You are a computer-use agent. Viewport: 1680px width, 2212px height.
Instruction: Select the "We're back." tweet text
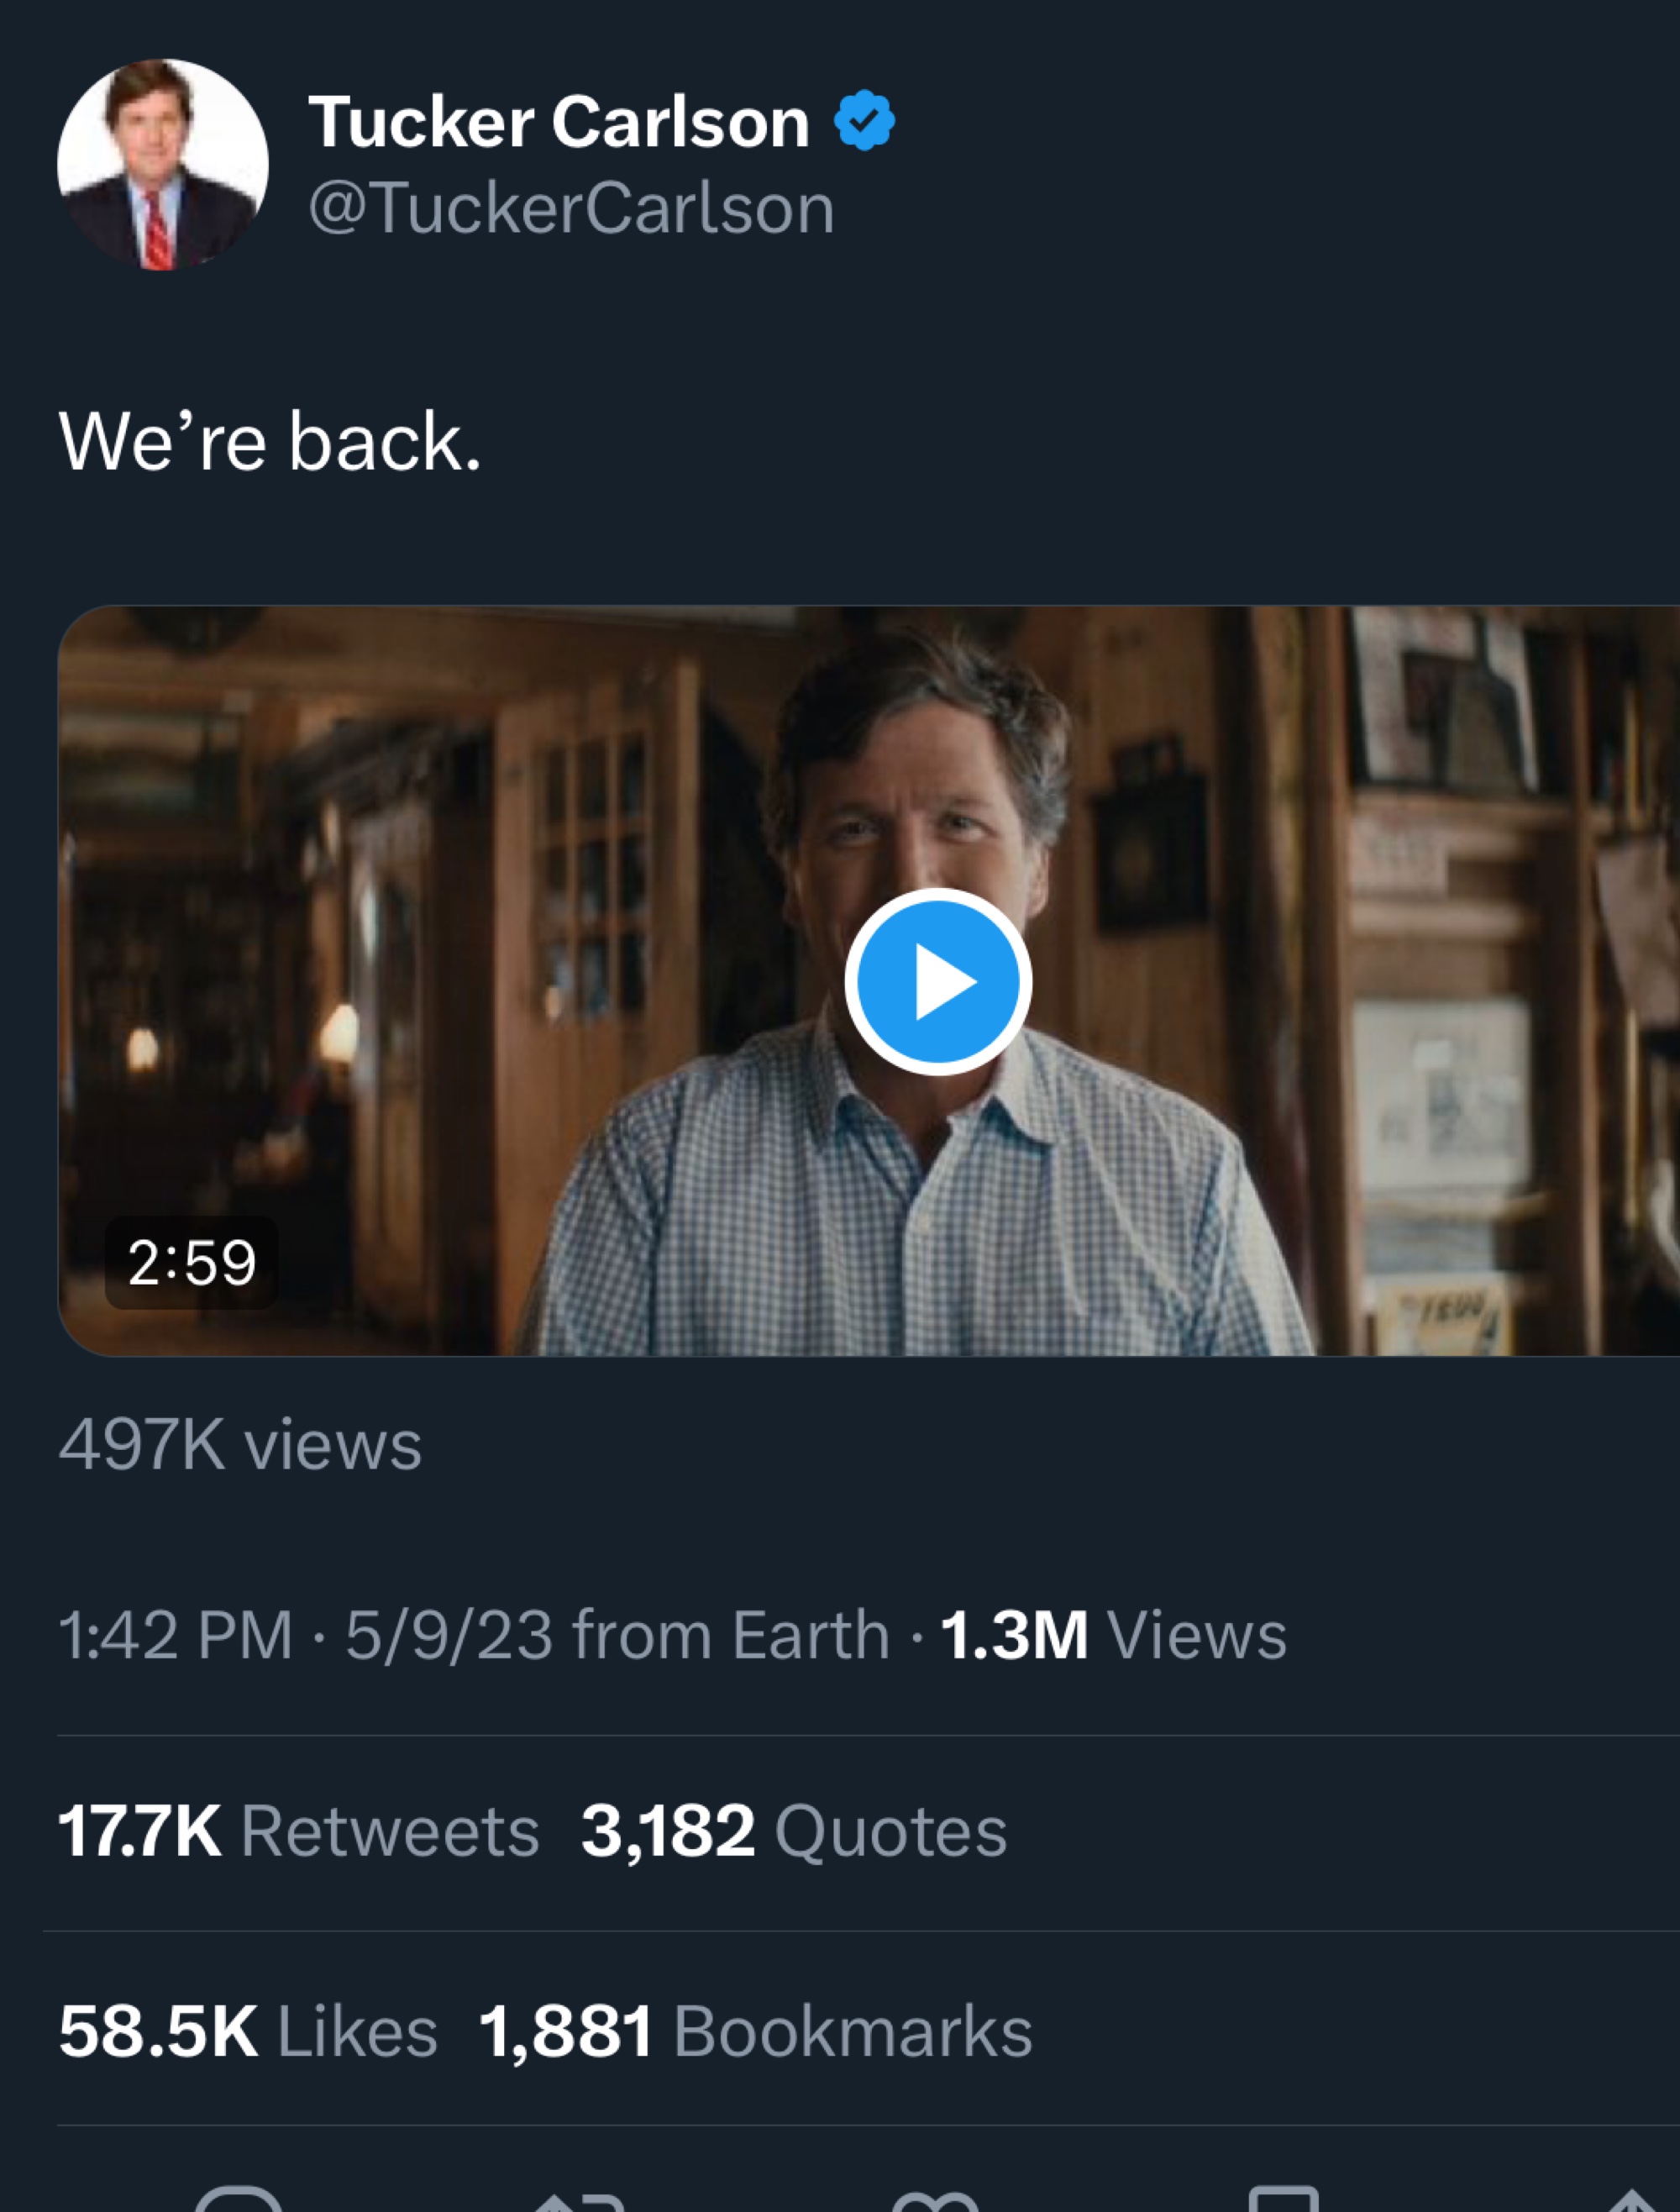[270, 441]
